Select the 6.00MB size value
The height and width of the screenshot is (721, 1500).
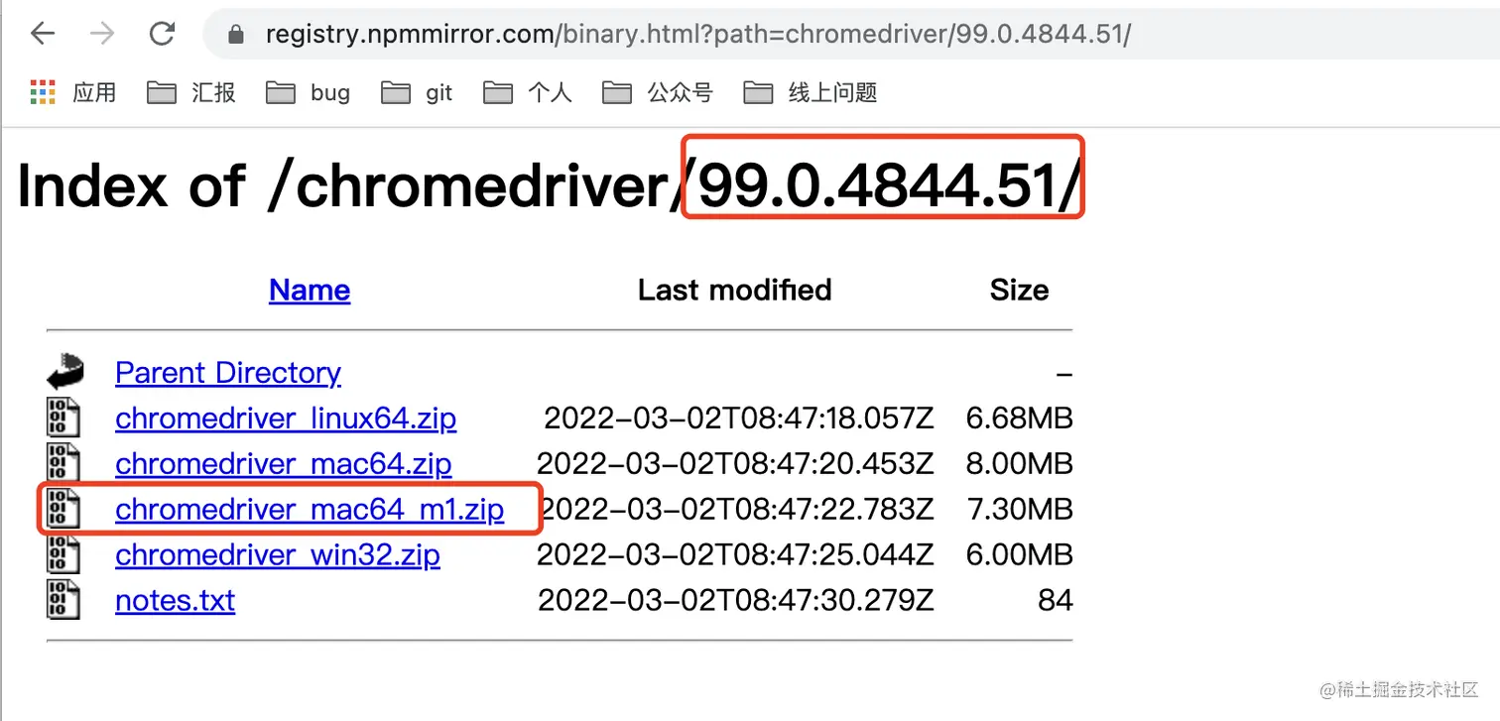[x=1020, y=555]
